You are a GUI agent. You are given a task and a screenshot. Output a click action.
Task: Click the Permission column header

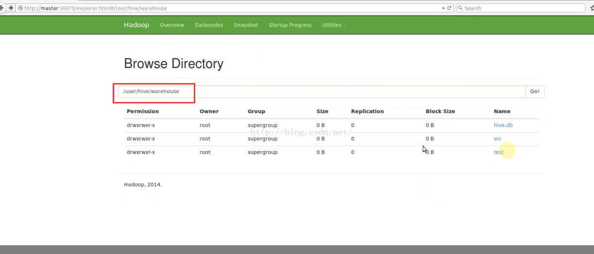(143, 111)
